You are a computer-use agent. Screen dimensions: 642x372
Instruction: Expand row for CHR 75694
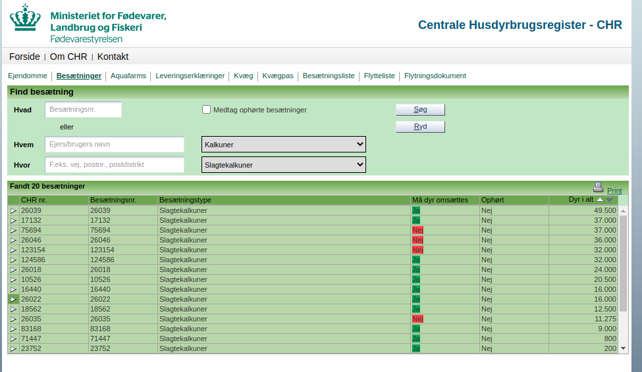14,230
